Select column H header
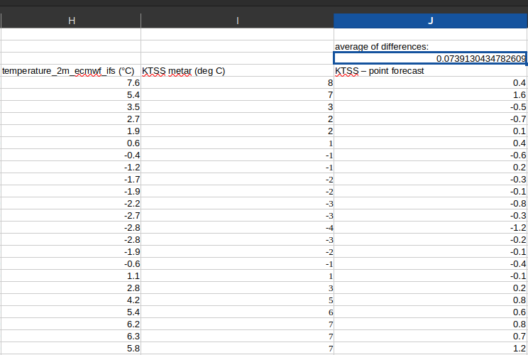 coord(71,21)
